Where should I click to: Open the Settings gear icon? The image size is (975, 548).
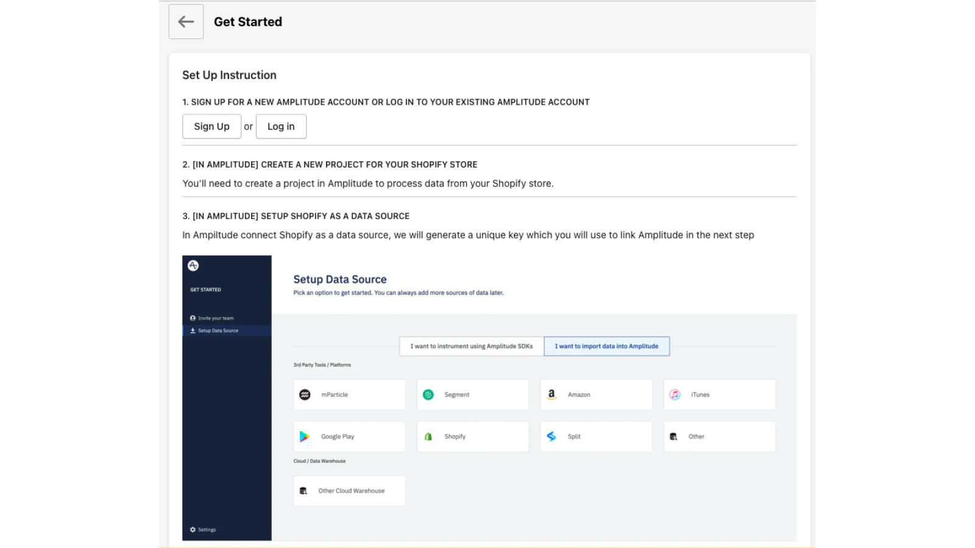pos(193,530)
